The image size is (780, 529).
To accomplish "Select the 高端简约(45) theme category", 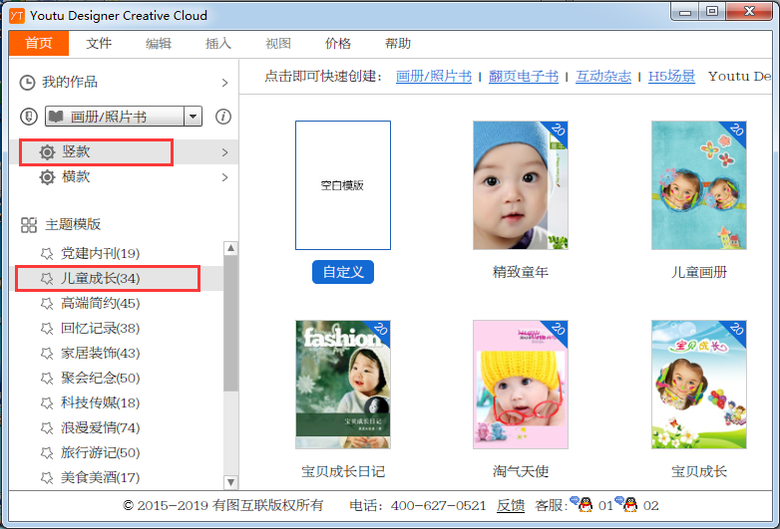I will pos(100,303).
